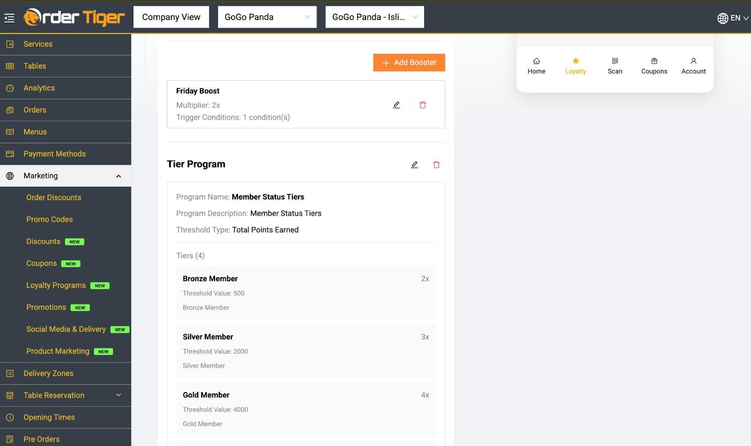This screenshot has height=446, width=751.
Task: Select the Scan QR icon
Action: (615, 66)
